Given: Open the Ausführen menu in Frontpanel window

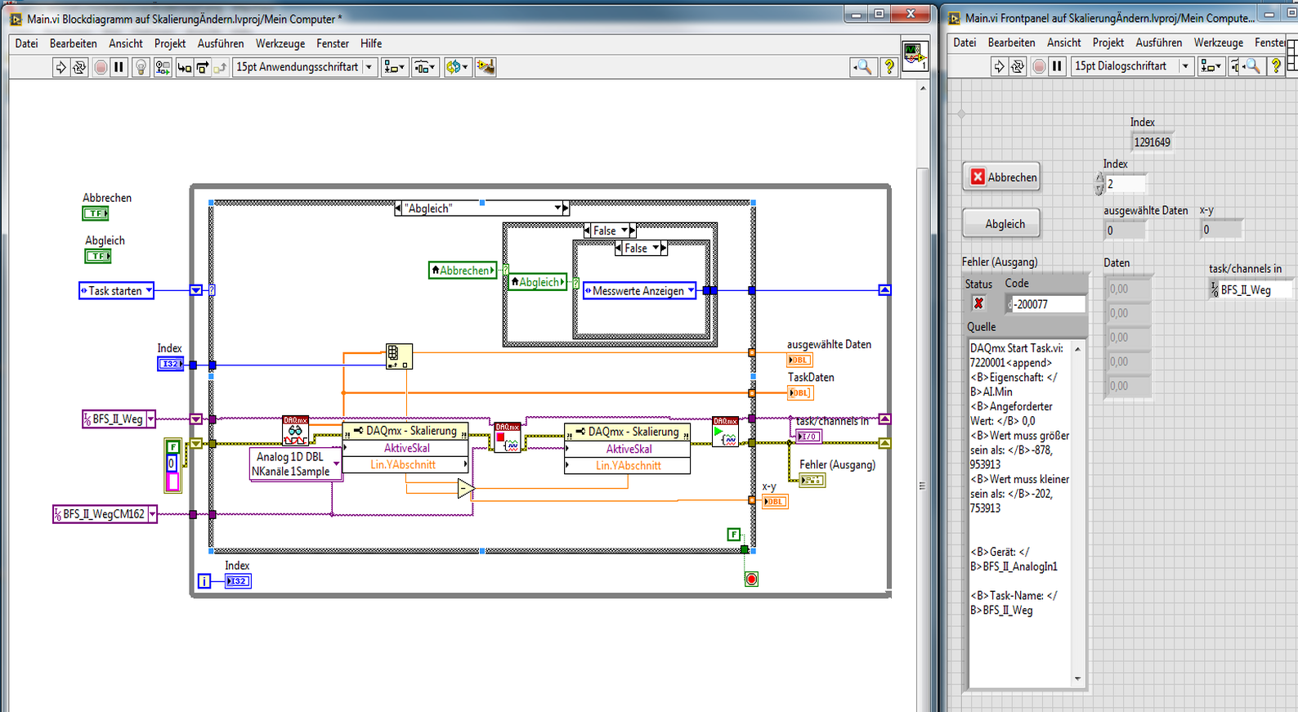Looking at the screenshot, I should (1158, 43).
